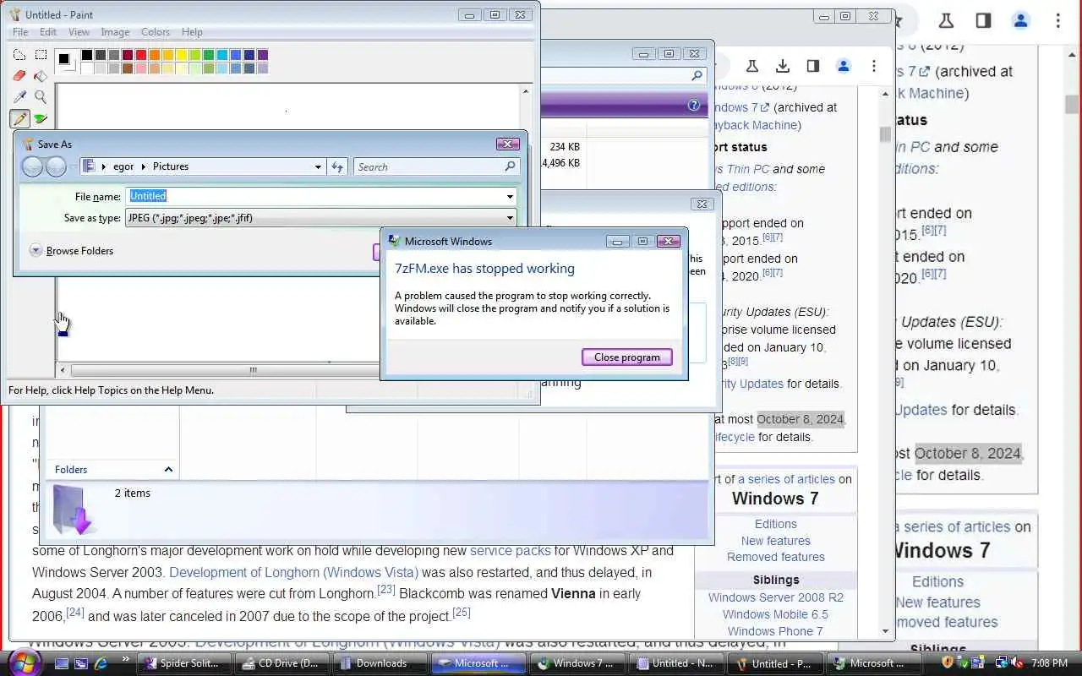
Task: Expand the hidden quick launch icons chevron
Action: [126, 658]
